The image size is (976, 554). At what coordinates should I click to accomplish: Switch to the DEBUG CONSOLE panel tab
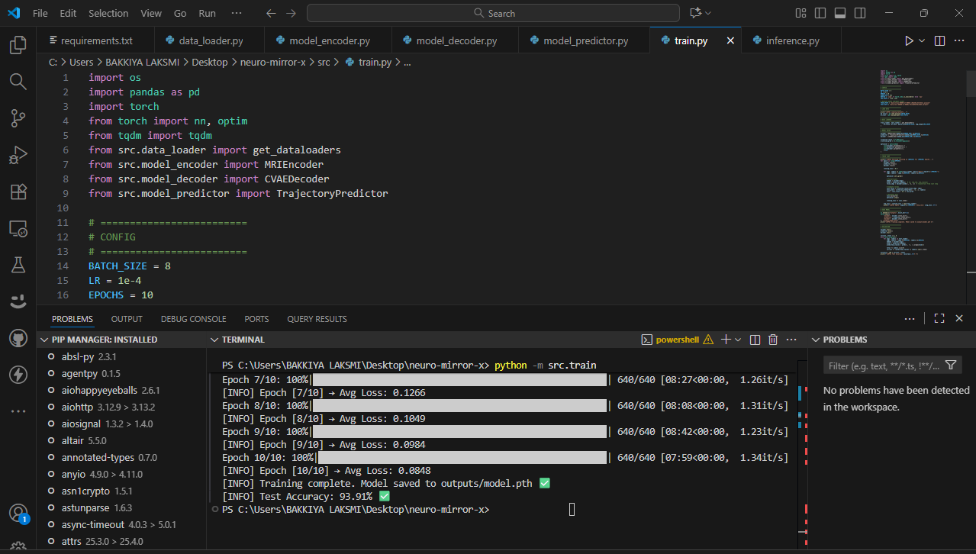pos(193,319)
